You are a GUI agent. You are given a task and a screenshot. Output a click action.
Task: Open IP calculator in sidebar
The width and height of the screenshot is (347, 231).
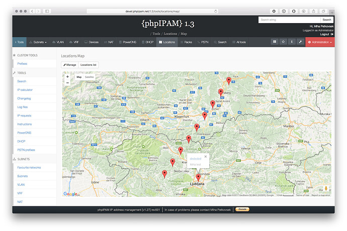pos(25,90)
